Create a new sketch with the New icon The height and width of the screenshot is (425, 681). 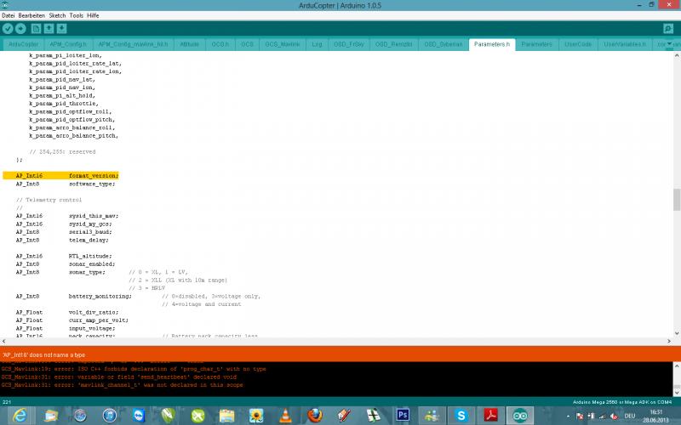[x=36, y=29]
